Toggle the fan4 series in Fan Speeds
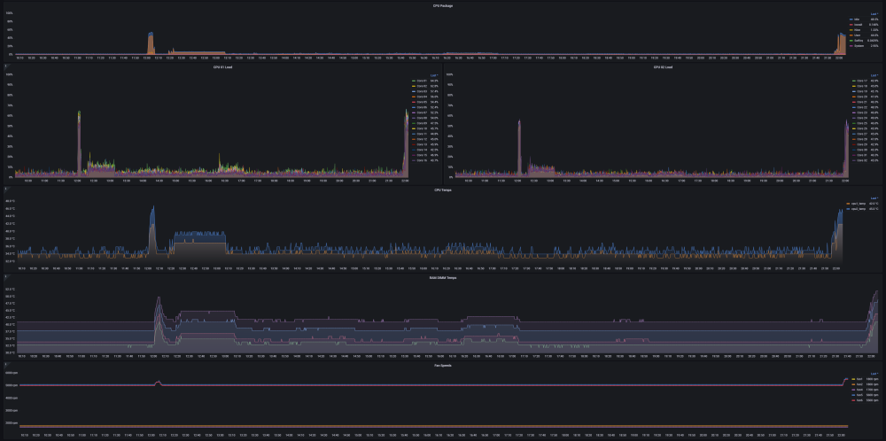 coord(859,390)
